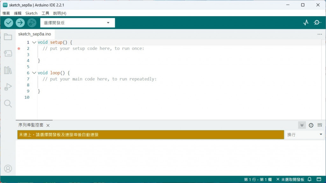The width and height of the screenshot is (326, 183).
Task: Toggle timestamp in serial monitor
Action: (x=311, y=125)
